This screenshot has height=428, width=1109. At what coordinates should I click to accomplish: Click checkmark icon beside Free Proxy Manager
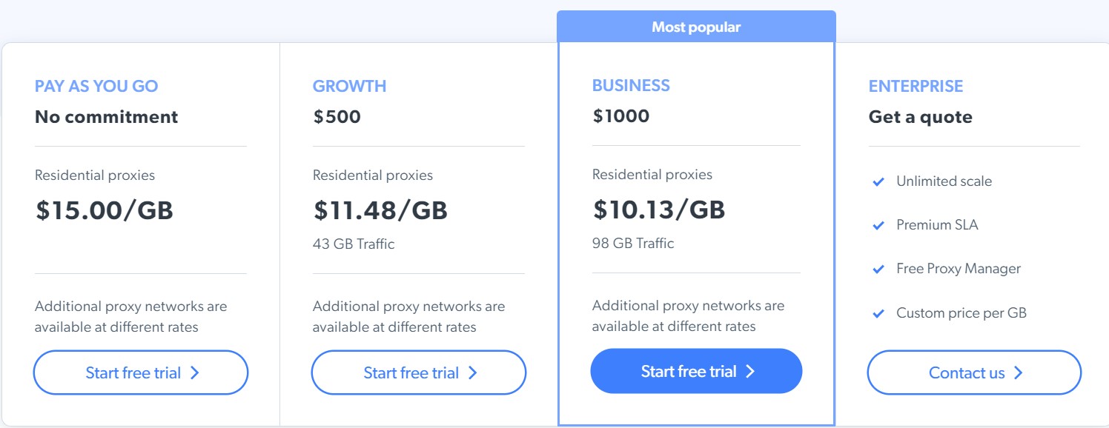coord(878,270)
